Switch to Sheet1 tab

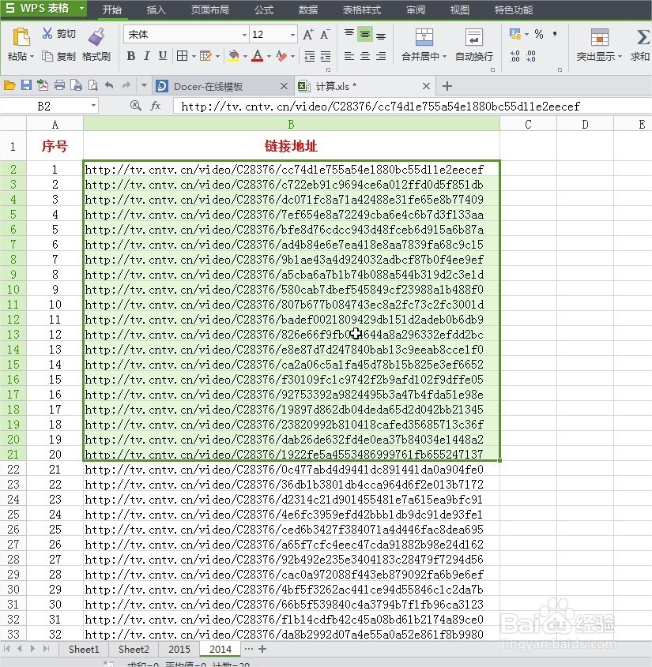[x=84, y=649]
